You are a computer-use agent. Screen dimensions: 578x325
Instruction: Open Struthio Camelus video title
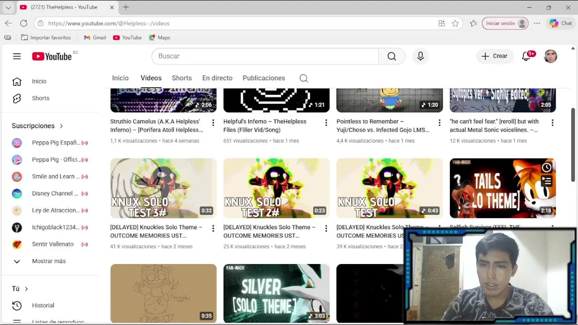(156, 125)
